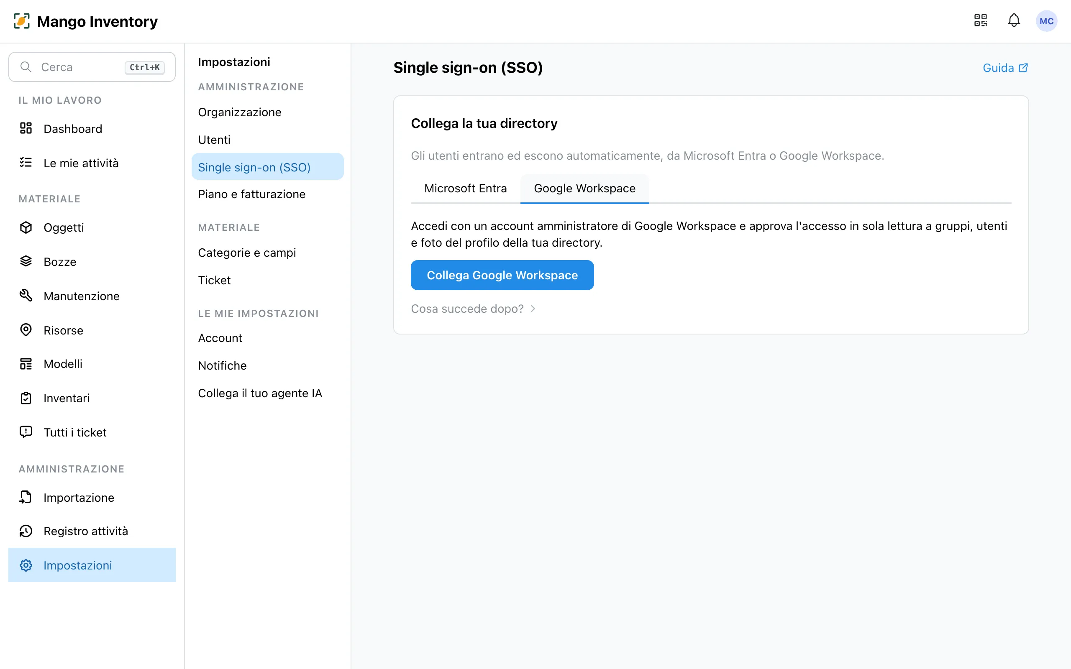
Task: Click the Mango Inventory logo icon
Action: tap(22, 21)
